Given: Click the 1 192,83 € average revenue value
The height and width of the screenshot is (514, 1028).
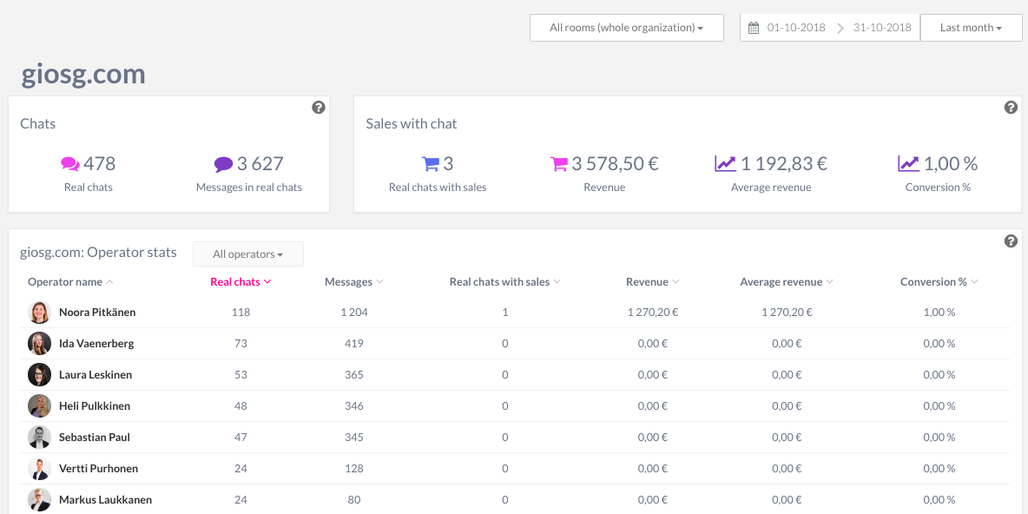Looking at the screenshot, I should (784, 163).
